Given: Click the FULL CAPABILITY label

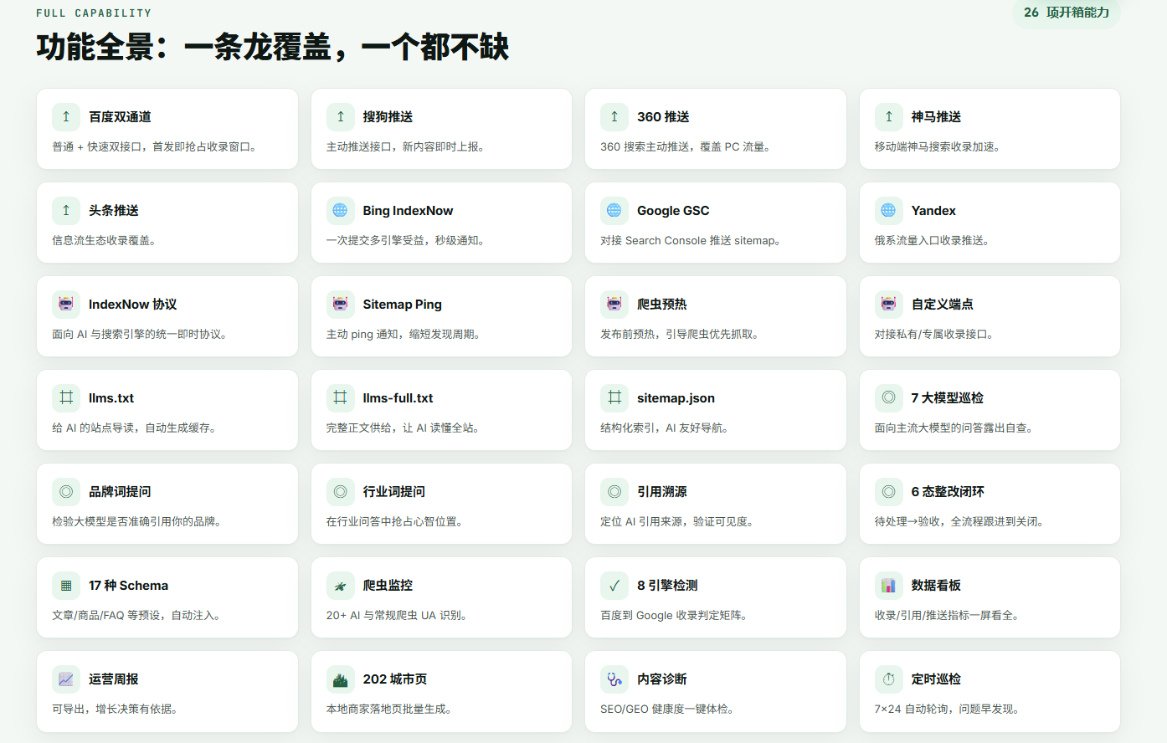Looking at the screenshot, I should (x=94, y=13).
